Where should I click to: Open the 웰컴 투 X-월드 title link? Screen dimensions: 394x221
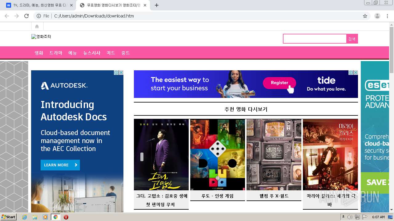[274, 196]
